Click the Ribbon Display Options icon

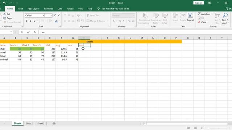pyautogui.click(x=210, y=3)
